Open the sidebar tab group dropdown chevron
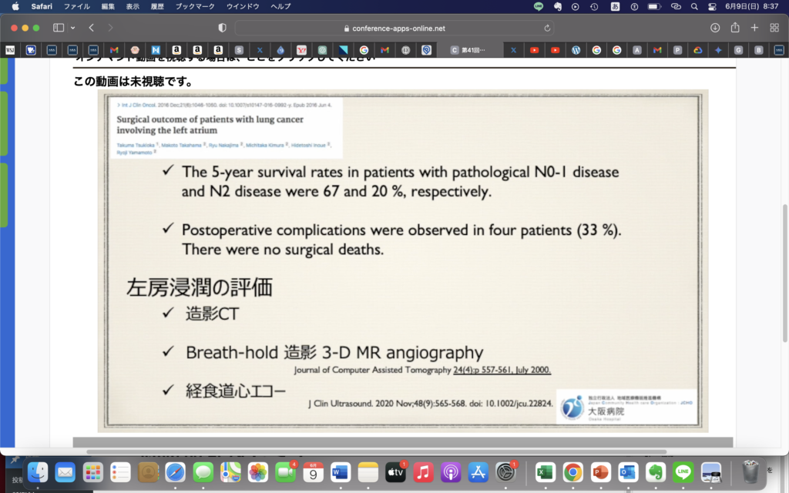The width and height of the screenshot is (789, 493). [x=73, y=28]
